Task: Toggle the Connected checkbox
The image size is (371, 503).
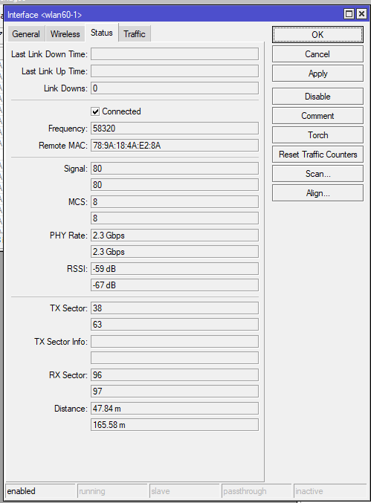Action: click(95, 111)
